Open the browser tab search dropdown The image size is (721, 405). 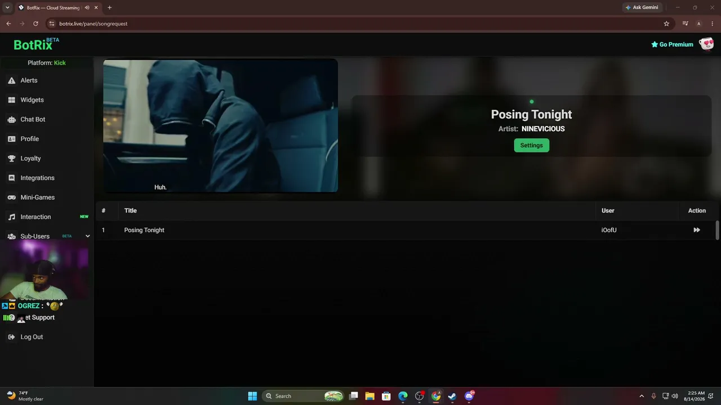(7, 7)
